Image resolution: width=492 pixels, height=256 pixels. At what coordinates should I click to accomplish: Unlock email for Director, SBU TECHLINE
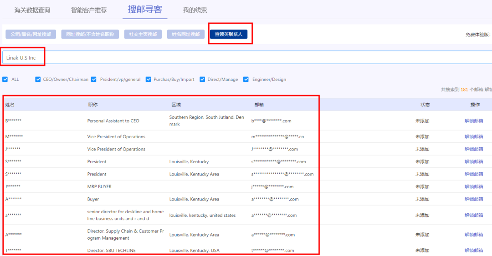point(474,251)
